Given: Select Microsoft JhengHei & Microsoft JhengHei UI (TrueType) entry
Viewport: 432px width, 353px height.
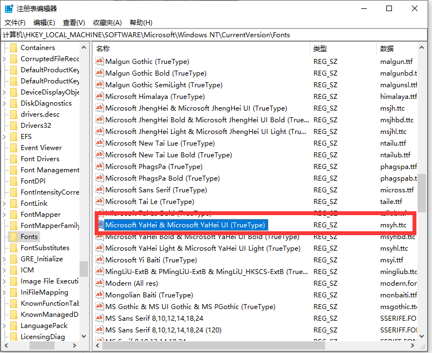Looking at the screenshot, I should [x=196, y=108].
